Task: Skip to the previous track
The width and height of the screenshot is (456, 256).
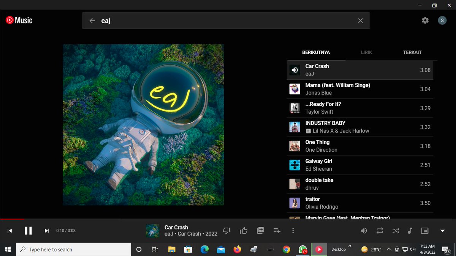Action: [x=10, y=231]
